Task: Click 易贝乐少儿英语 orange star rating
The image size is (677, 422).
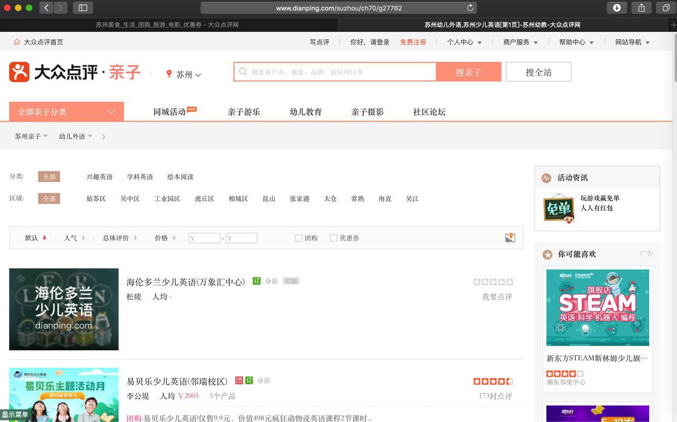Action: point(493,382)
